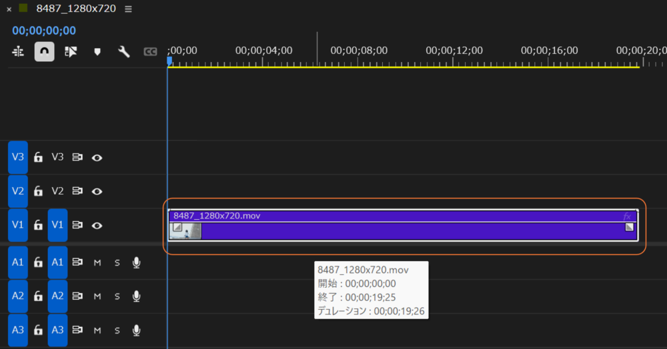667x349 pixels.
Task: Toggle Linked Selection icon
Action: [71, 52]
